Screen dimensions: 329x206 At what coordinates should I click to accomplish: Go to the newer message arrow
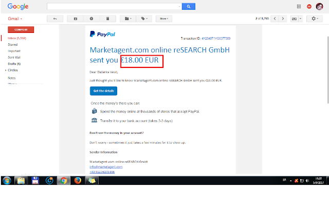coord(275,19)
